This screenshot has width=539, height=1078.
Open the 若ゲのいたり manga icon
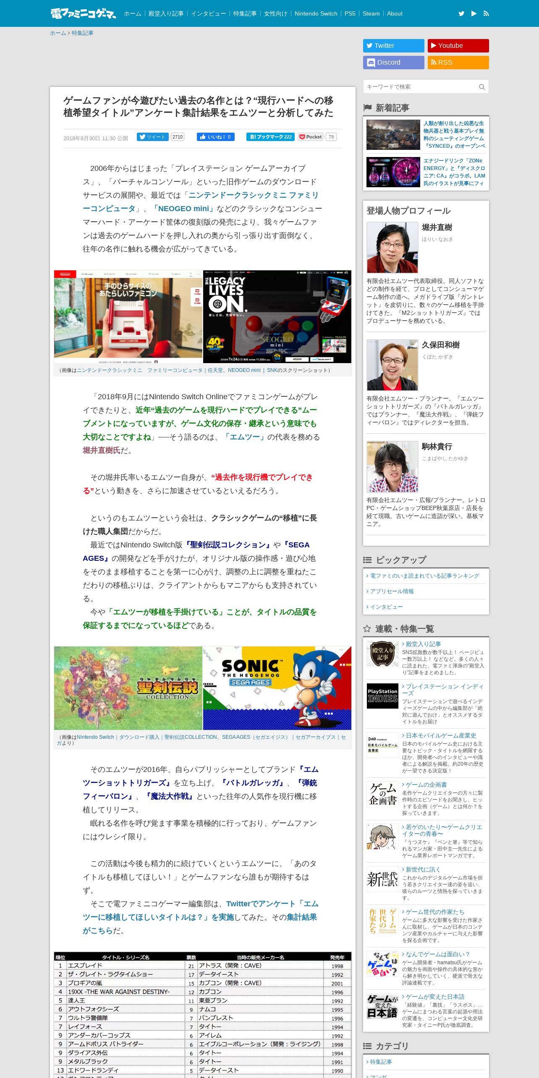click(x=382, y=837)
